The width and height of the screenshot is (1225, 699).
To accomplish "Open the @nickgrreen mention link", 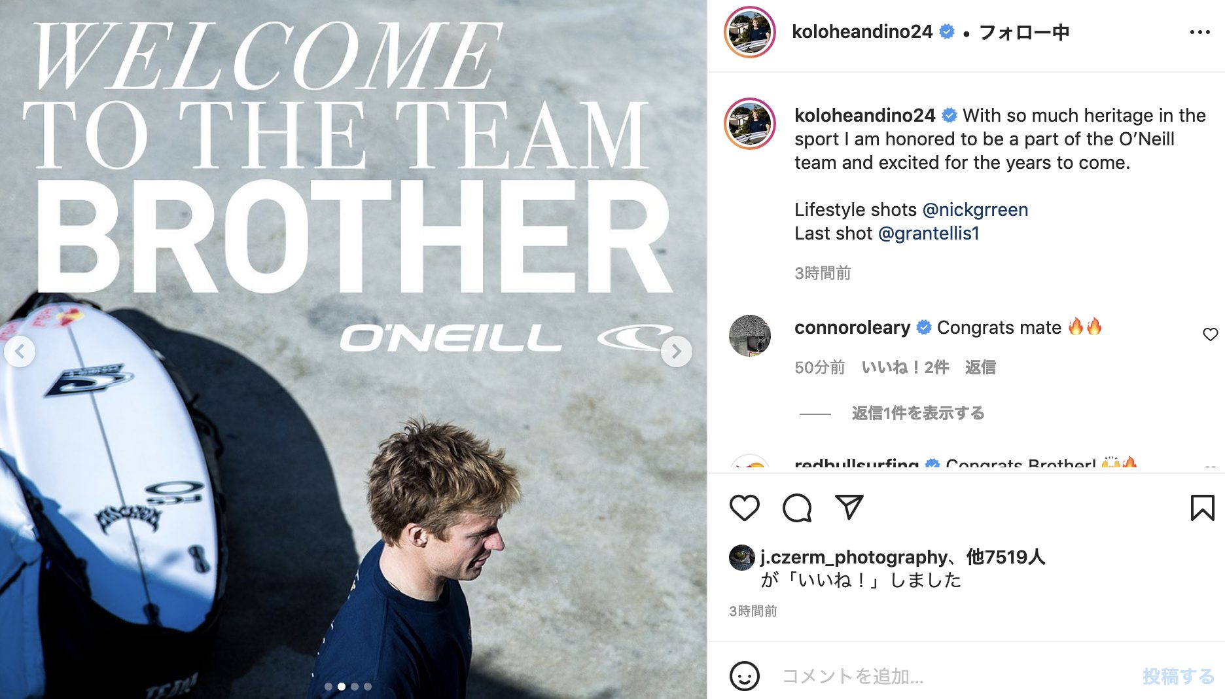I will 975,209.
